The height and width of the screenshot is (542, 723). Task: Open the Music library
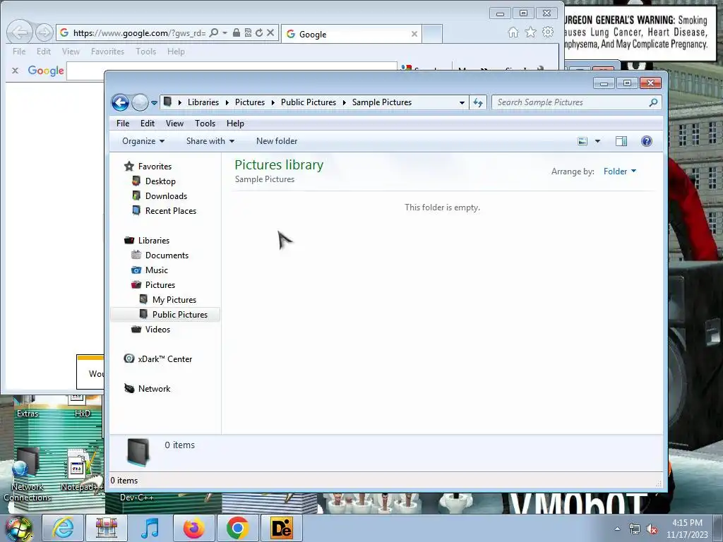(156, 270)
